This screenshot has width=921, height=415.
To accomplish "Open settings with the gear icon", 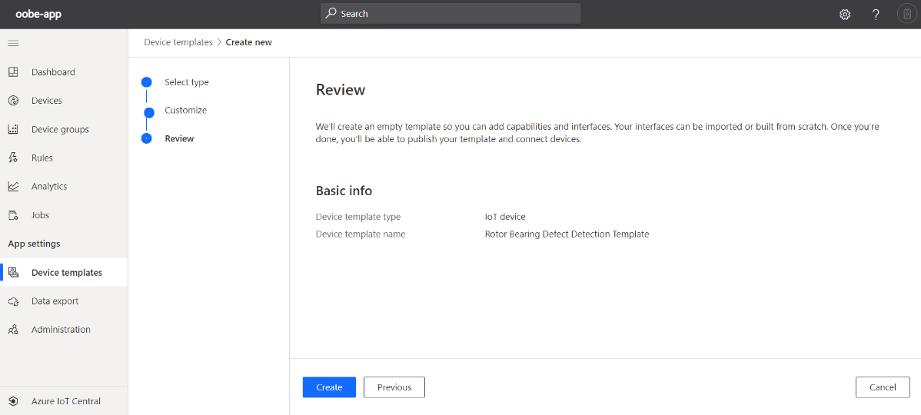I will point(845,14).
